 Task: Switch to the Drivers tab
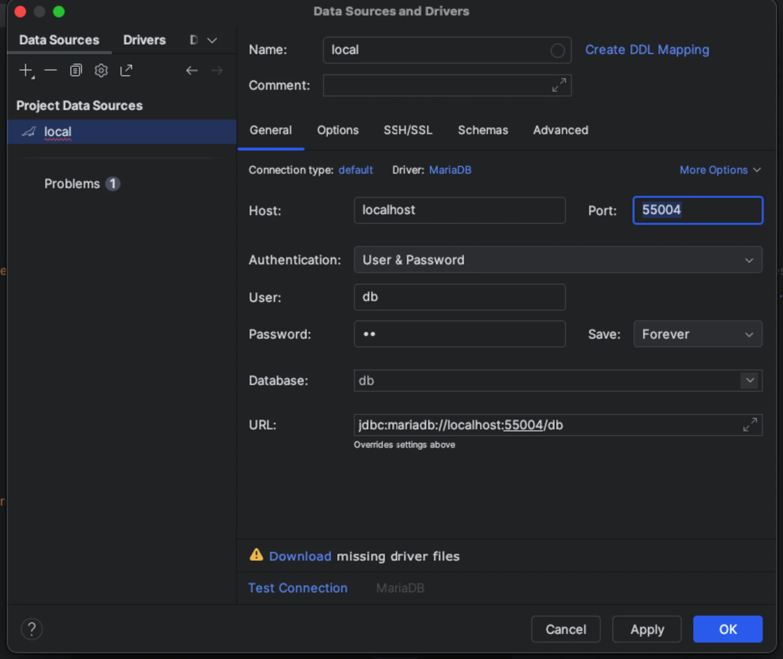(x=144, y=40)
